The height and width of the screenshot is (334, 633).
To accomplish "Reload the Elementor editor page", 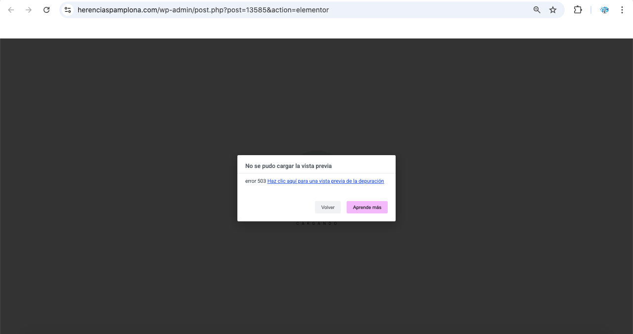I will point(46,10).
